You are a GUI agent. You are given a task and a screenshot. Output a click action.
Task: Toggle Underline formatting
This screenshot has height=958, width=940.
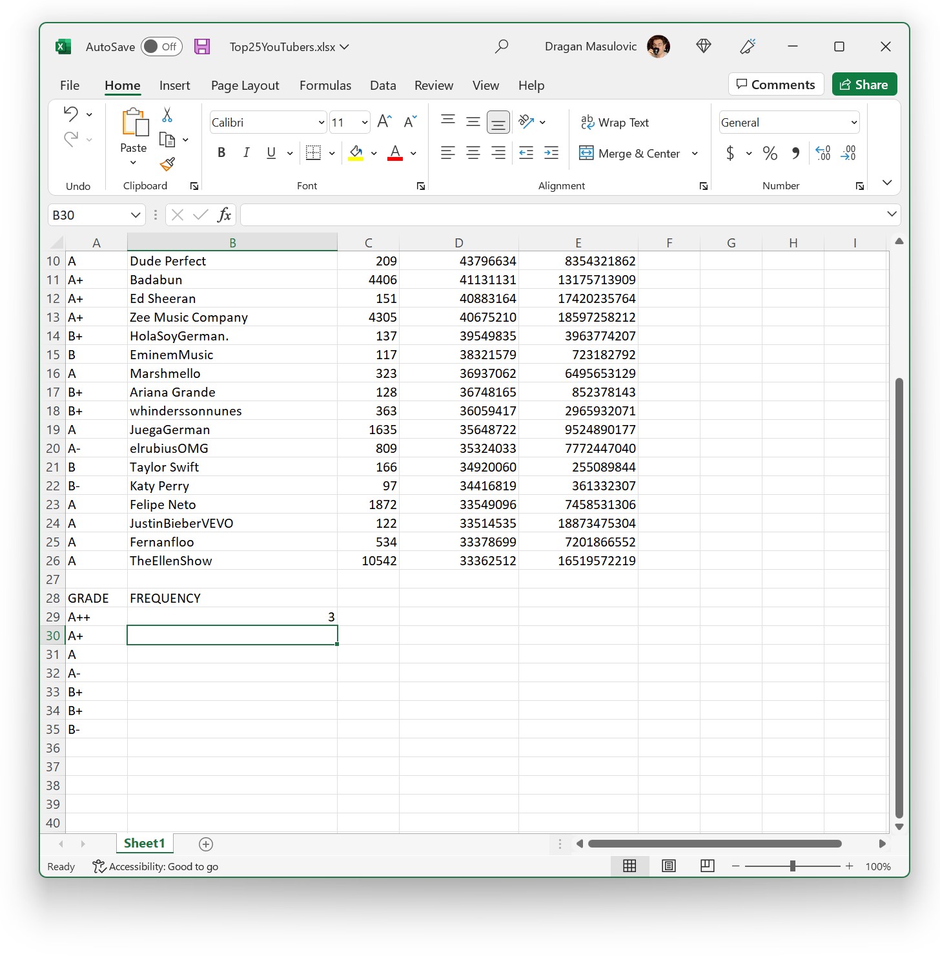click(271, 152)
